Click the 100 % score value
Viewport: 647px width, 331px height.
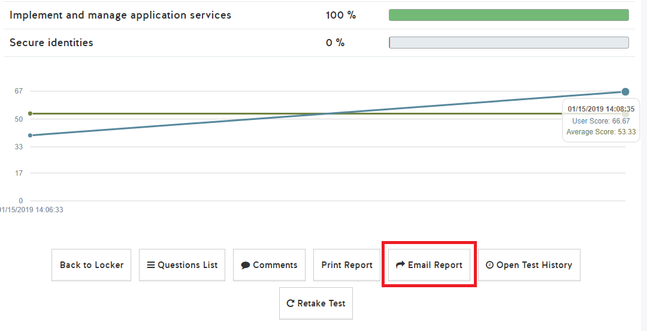point(341,15)
